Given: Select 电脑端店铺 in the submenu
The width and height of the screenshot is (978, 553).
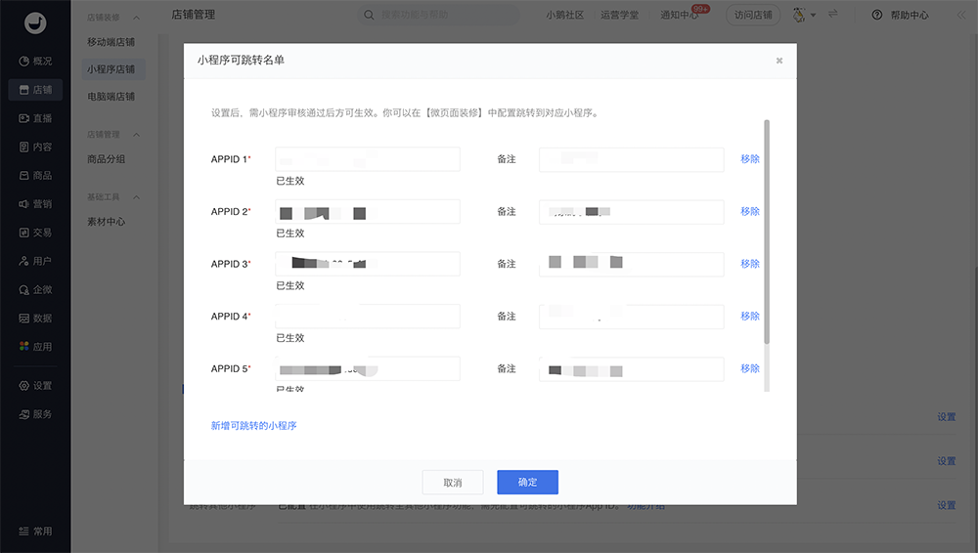Looking at the screenshot, I should pyautogui.click(x=111, y=97).
